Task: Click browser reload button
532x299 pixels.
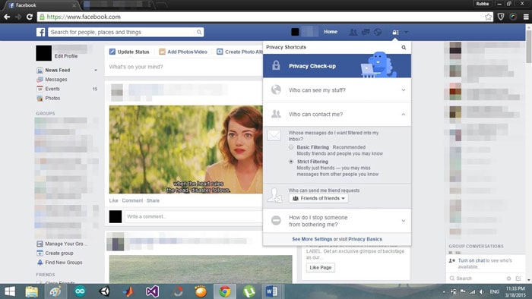Action: tap(30, 17)
